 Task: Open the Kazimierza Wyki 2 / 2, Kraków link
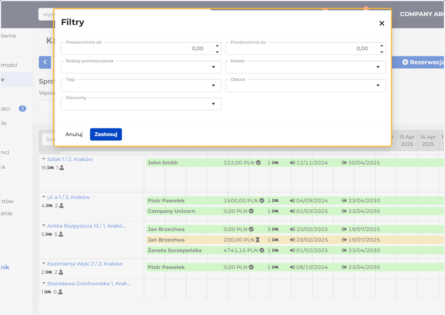point(85,264)
